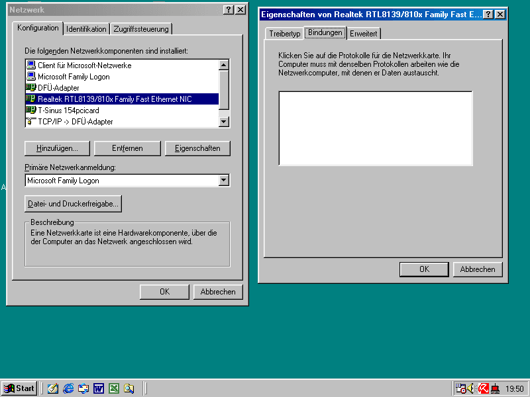Click the component list scrollbar thumb
The width and height of the screenshot is (530, 397).
tap(224, 90)
